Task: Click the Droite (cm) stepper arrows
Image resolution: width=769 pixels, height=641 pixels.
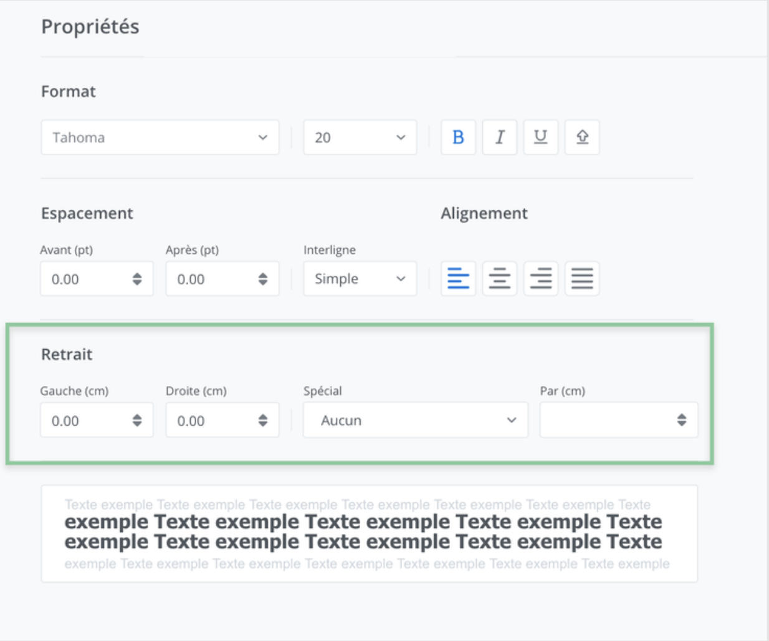Action: pos(263,420)
